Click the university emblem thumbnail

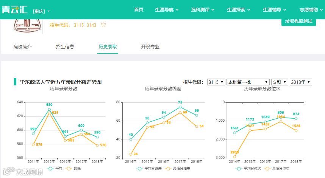tap(27, 26)
